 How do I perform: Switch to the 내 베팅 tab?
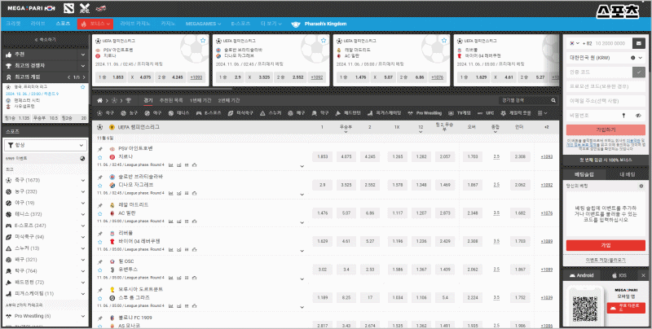click(x=627, y=175)
